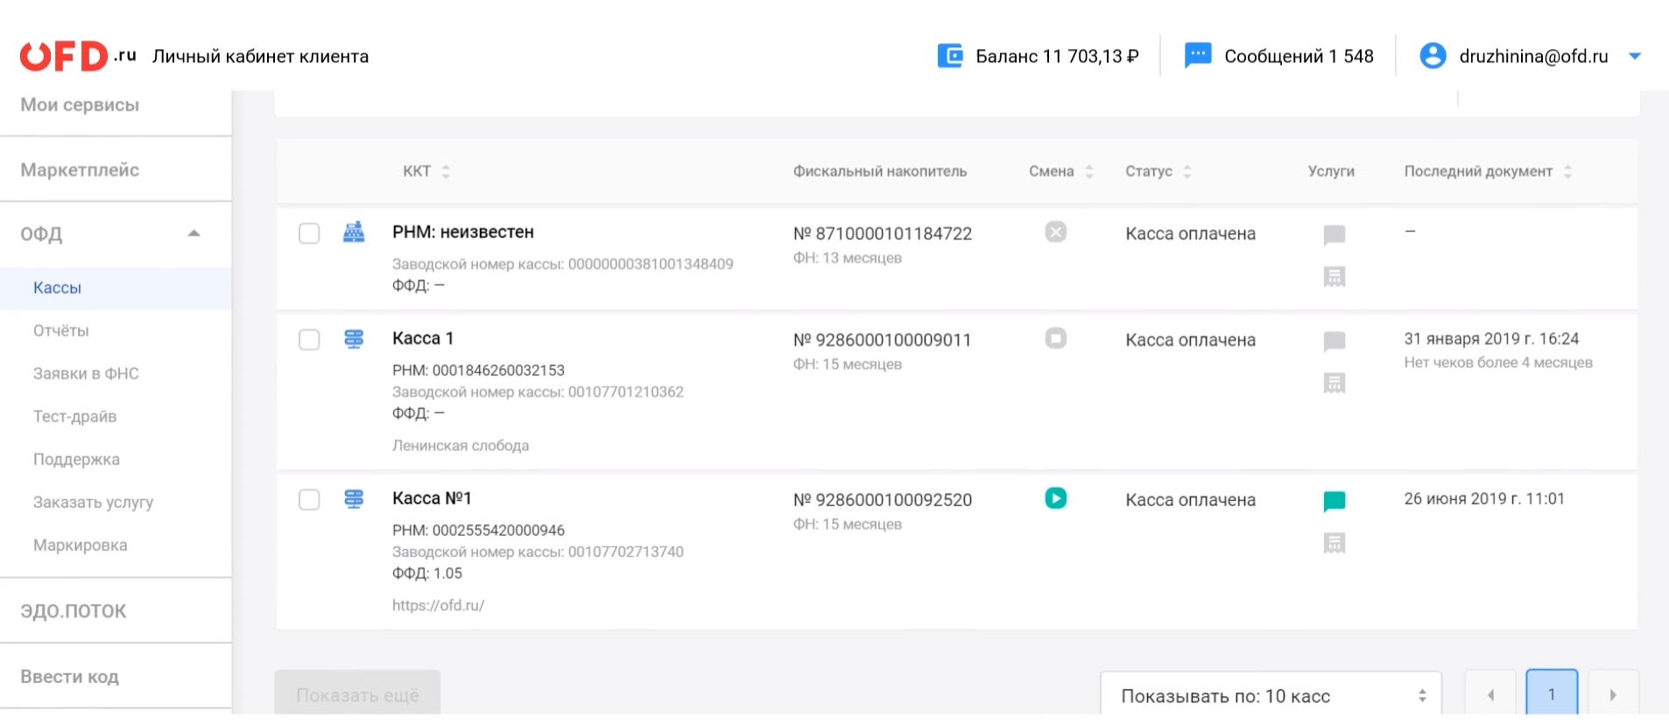Click the user avatar icon
This screenshot has height=725, width=1669.
(1433, 56)
